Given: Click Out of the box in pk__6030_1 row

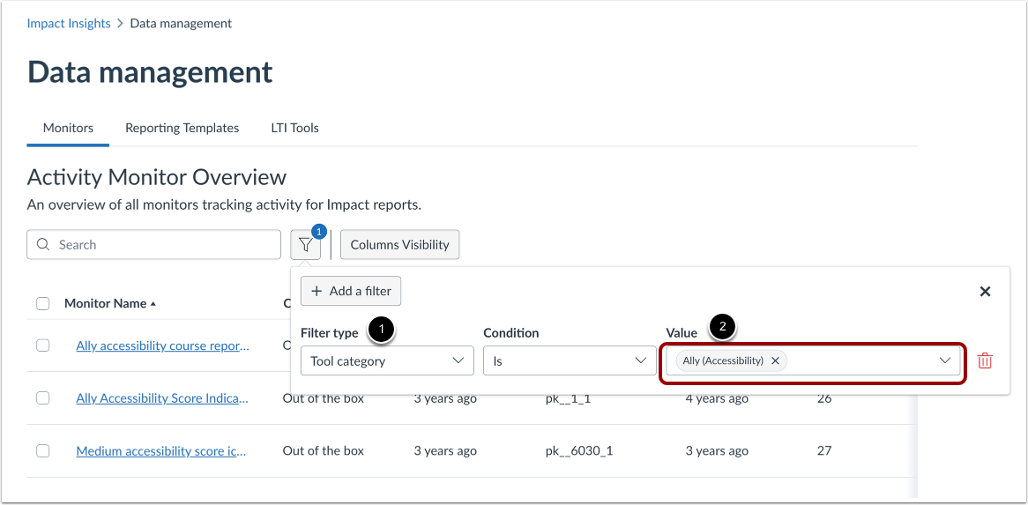Looking at the screenshot, I should click(x=324, y=450).
